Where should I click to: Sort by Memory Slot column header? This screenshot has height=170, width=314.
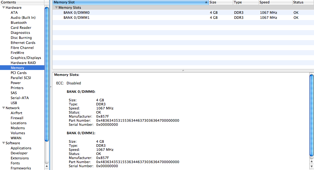130,3
